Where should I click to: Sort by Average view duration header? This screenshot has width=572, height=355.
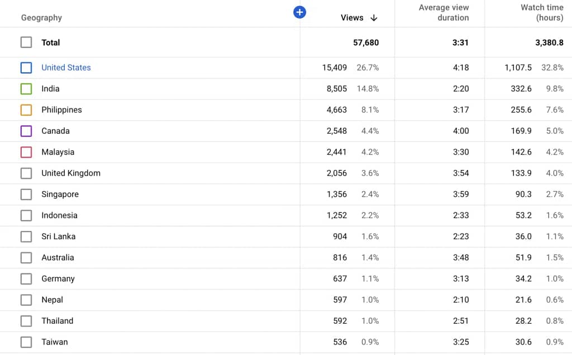[x=444, y=12]
